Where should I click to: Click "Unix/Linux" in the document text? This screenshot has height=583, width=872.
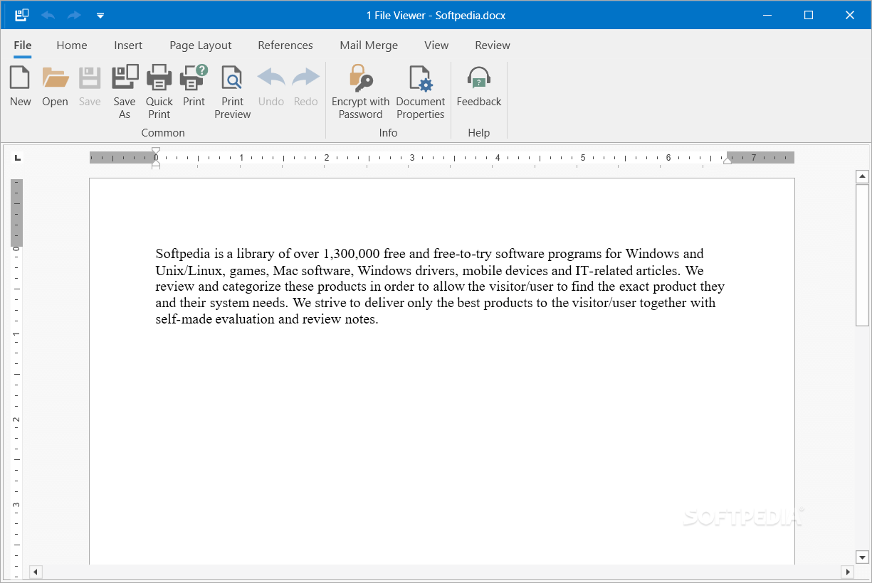tap(189, 270)
